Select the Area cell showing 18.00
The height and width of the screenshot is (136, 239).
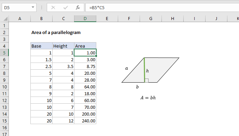[x=85, y=93]
